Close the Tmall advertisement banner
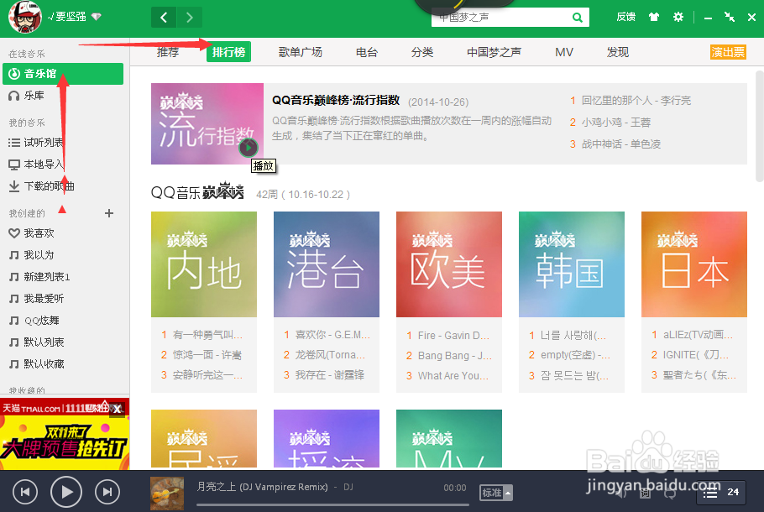 pos(117,410)
